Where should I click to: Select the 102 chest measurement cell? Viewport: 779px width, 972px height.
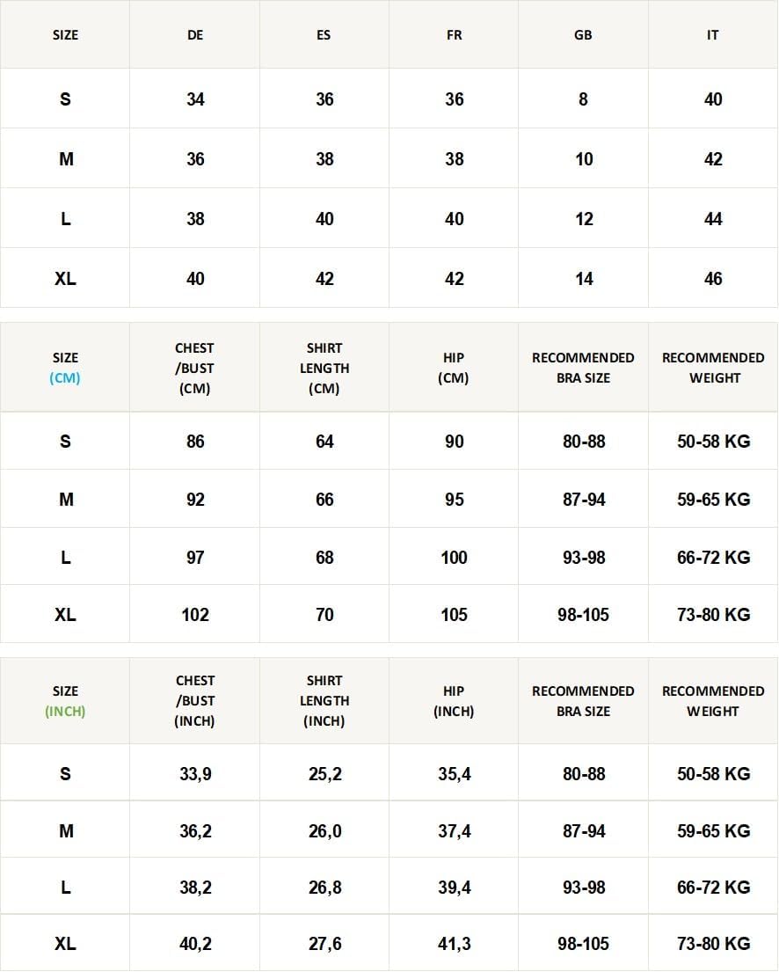point(195,615)
